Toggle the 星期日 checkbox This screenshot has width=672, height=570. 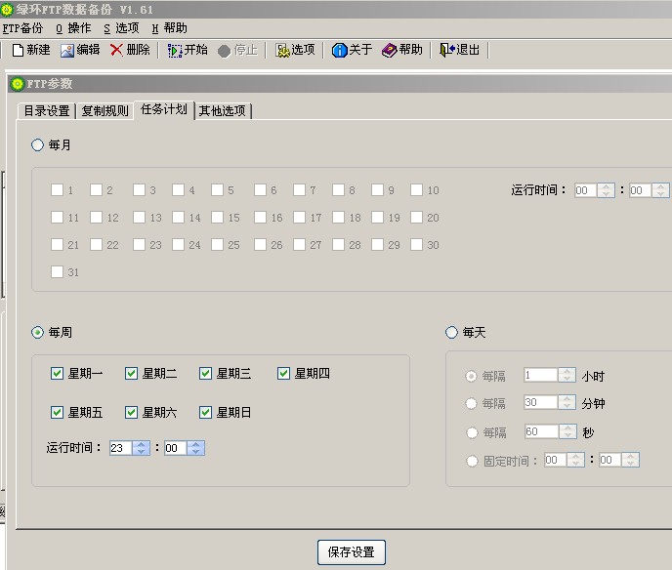coord(206,413)
